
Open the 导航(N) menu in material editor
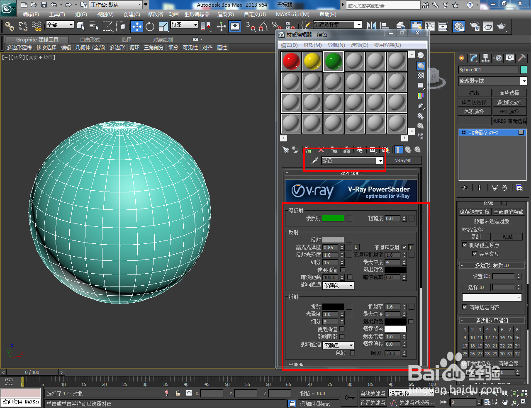[x=336, y=45]
